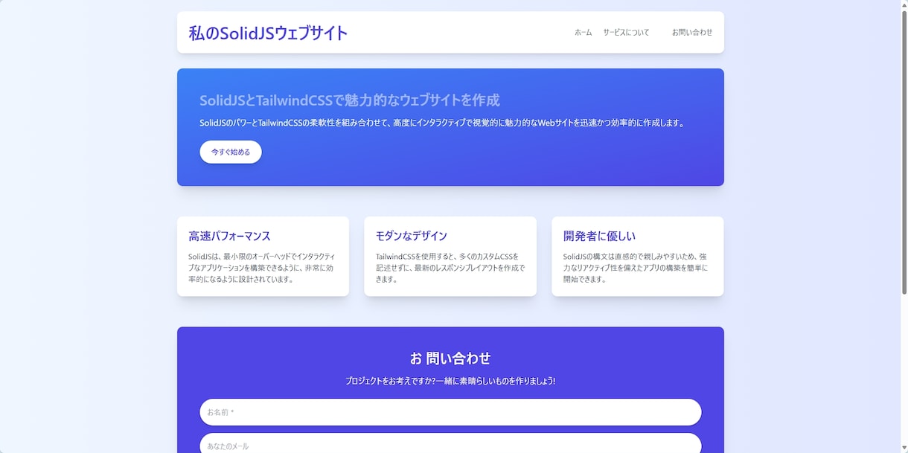Select the 開発者に優しい card heading
Image resolution: width=908 pixels, height=453 pixels.
[x=599, y=237]
